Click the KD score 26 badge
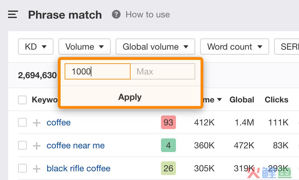This screenshot has width=299, height=180. (x=168, y=168)
